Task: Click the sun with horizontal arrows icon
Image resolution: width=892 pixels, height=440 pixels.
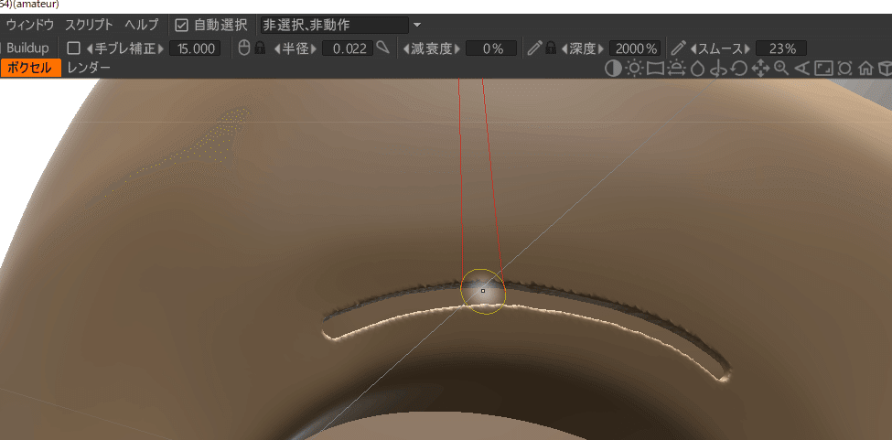Action: click(676, 69)
